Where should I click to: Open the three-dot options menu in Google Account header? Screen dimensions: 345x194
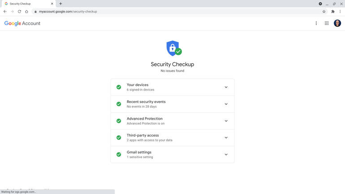coord(316,23)
